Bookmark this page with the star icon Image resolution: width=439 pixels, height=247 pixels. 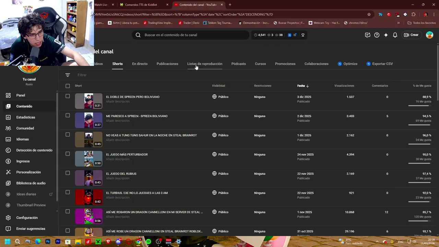coord(369,14)
